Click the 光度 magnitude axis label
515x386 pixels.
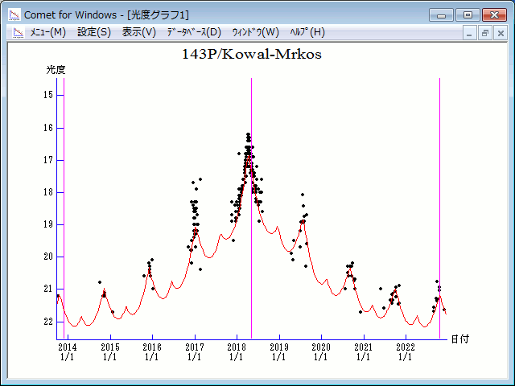(56, 70)
